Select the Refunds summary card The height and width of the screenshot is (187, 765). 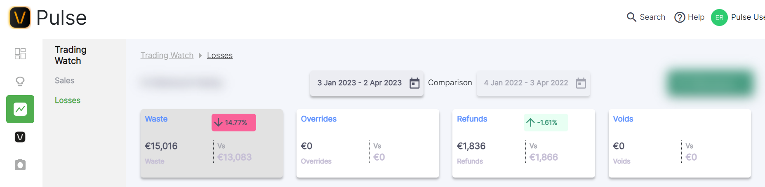523,143
